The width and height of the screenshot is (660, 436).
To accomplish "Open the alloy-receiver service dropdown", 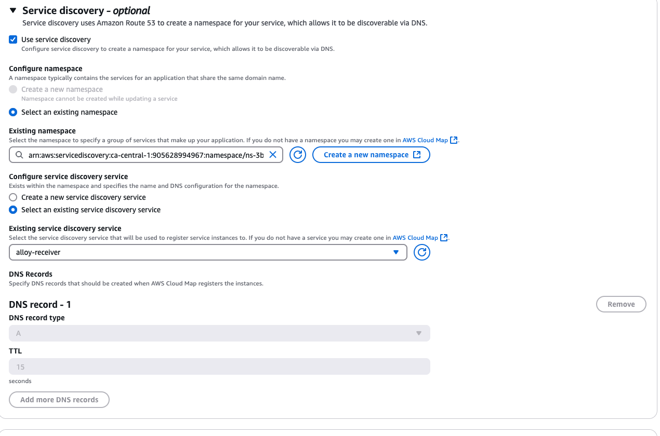I will [x=208, y=252].
